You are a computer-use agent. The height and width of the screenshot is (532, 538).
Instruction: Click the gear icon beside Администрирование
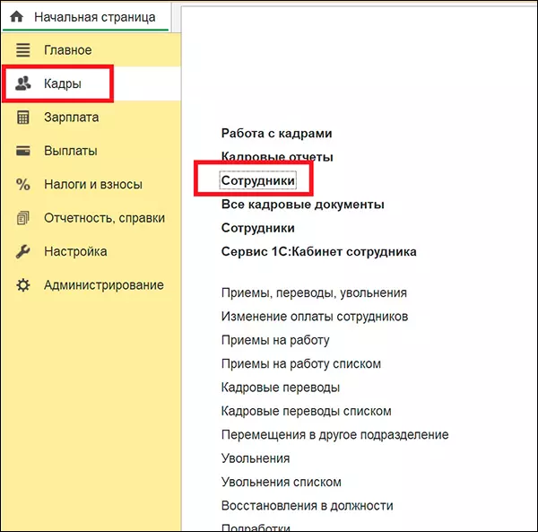23,285
